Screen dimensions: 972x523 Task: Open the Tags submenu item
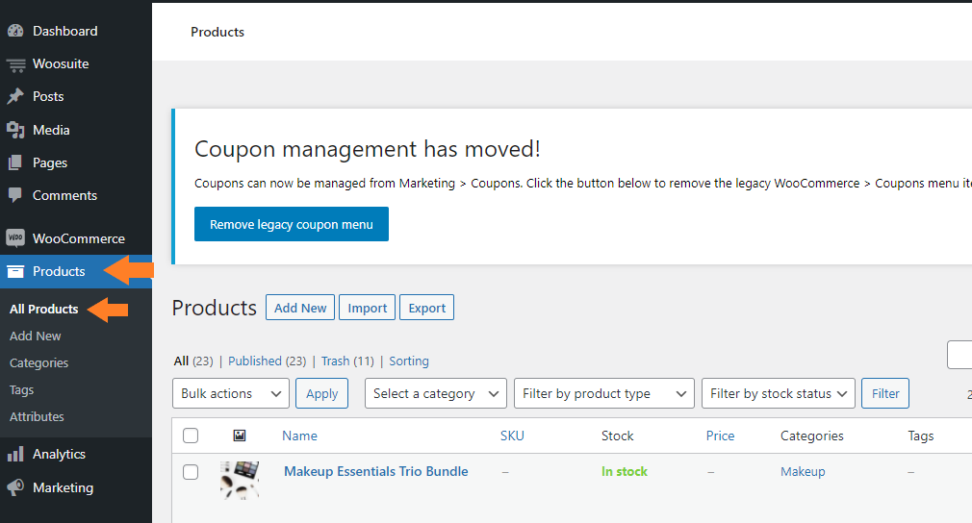pyautogui.click(x=22, y=390)
